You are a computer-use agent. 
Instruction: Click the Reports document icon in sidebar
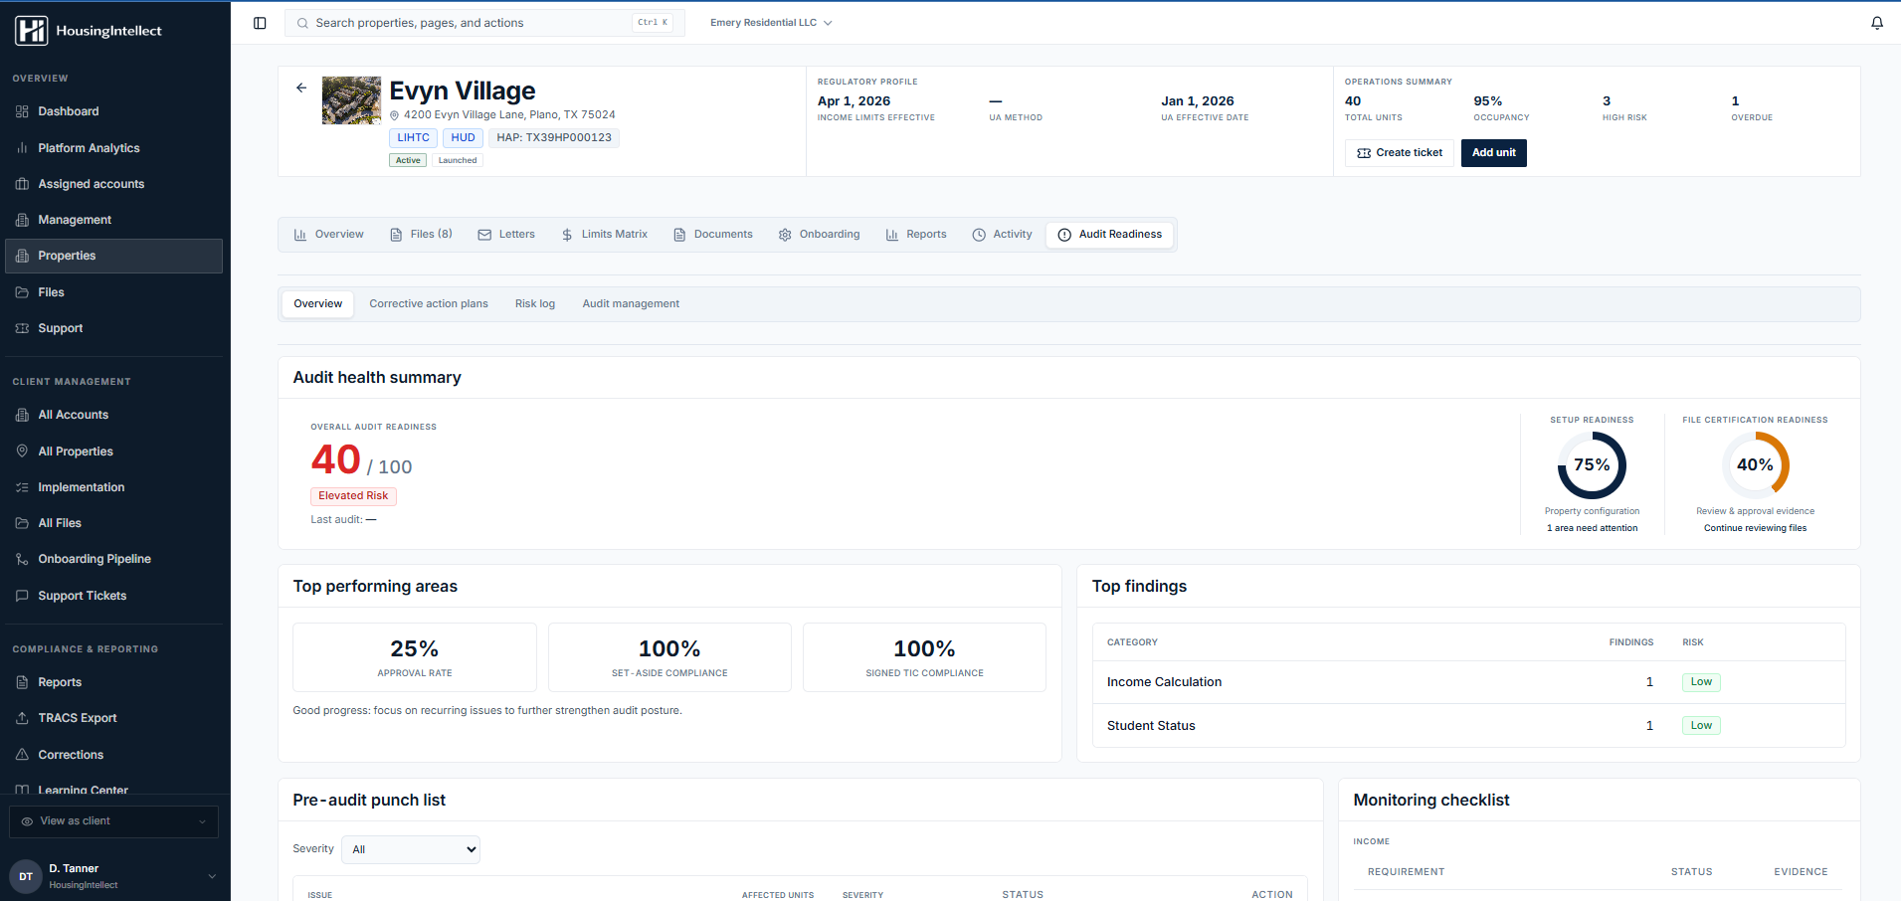tap(22, 682)
